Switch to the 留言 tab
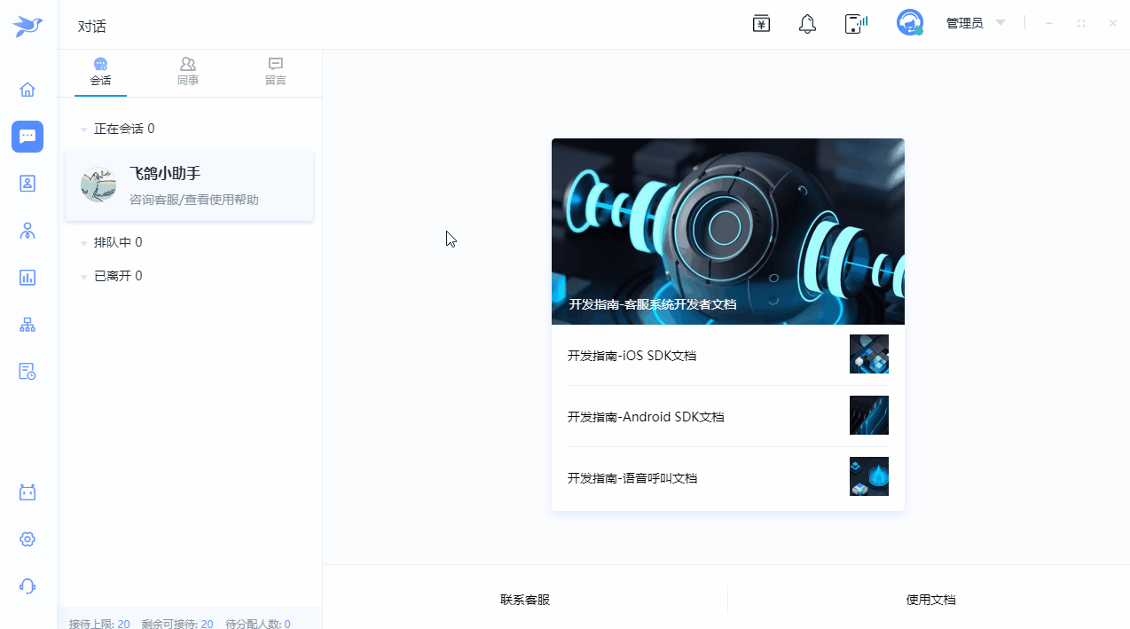Viewport: 1130px width, 629px height. 276,72
